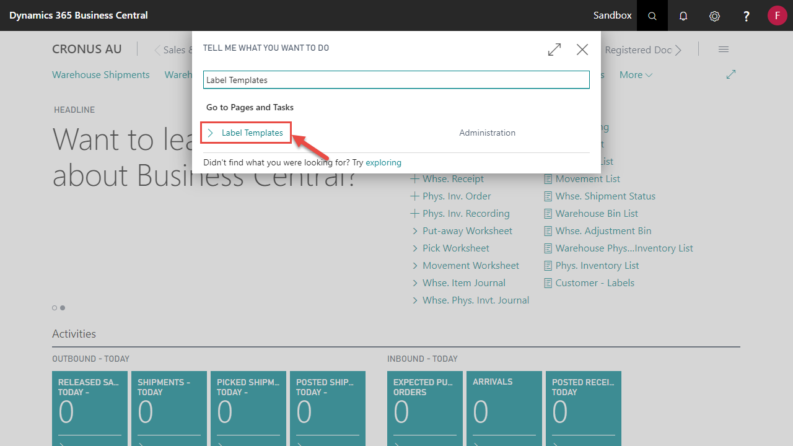Viewport: 793px width, 446px height.
Task: Click the CRONUS AU company name
Action: pyautogui.click(x=87, y=50)
